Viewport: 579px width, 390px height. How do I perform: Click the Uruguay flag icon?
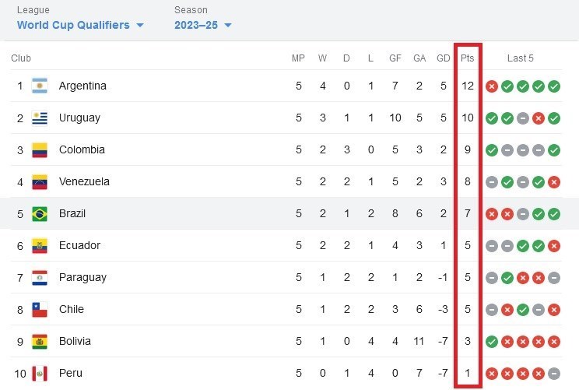(40, 118)
